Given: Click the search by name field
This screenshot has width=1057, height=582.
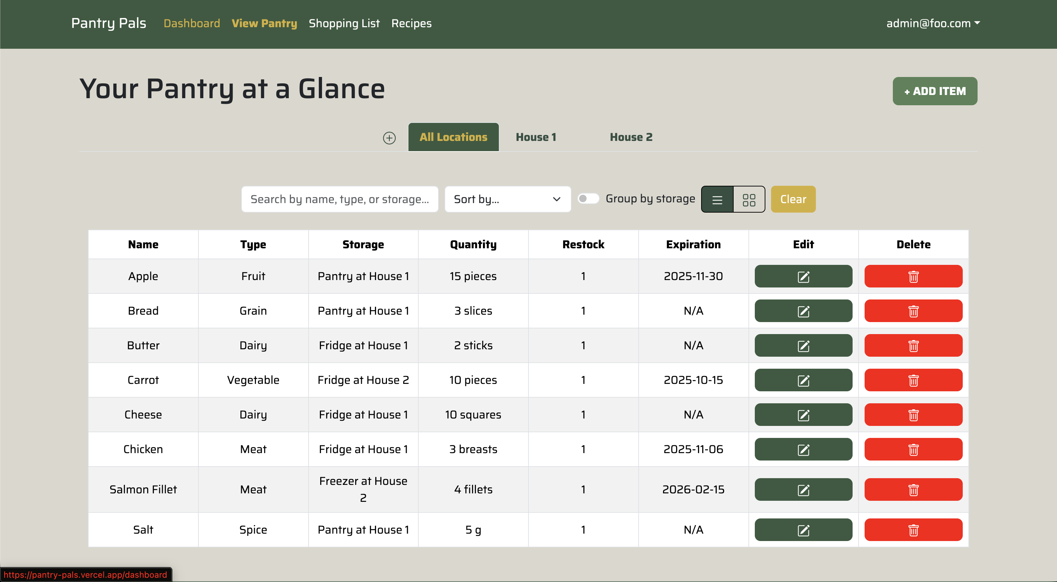Looking at the screenshot, I should [339, 199].
